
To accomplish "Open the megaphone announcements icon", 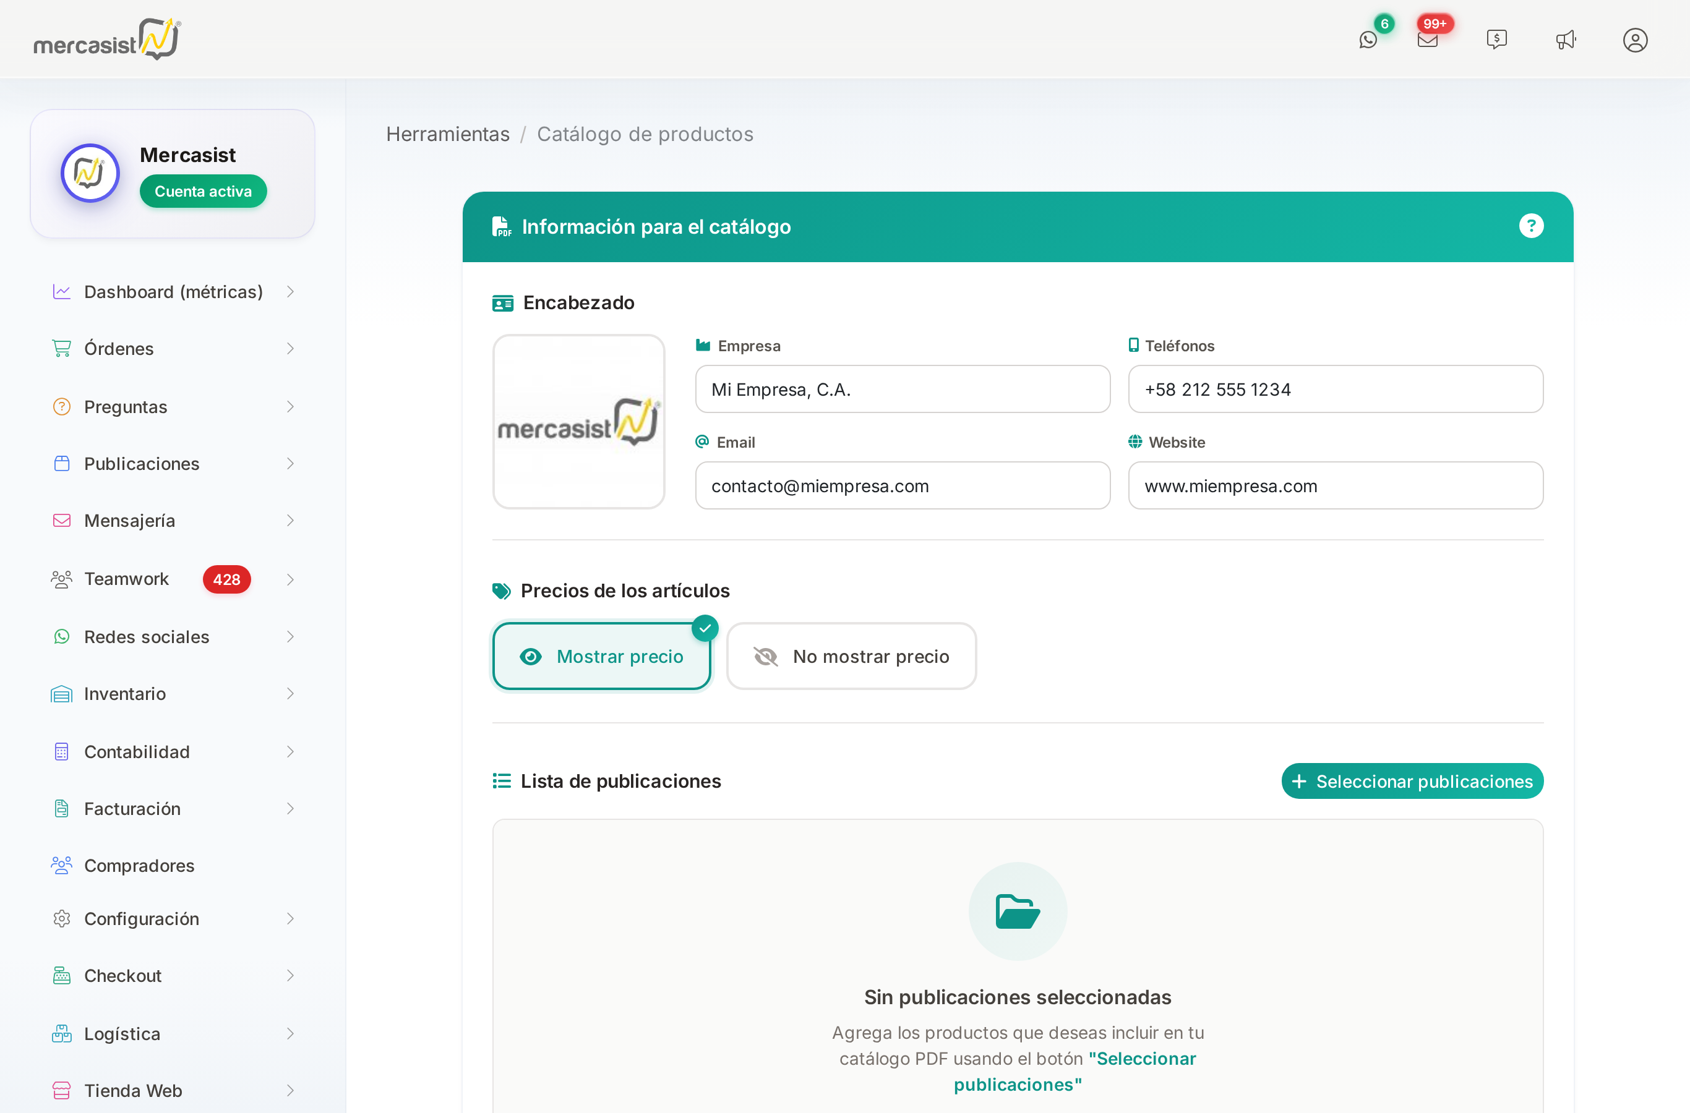I will pos(1566,40).
